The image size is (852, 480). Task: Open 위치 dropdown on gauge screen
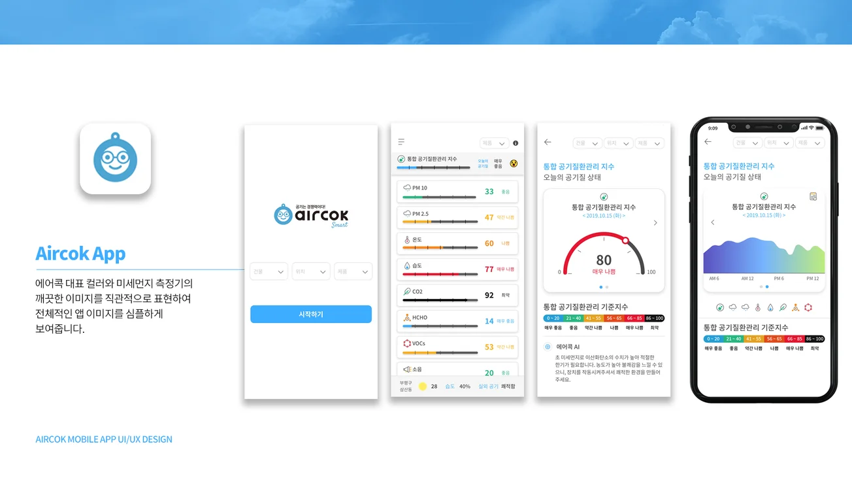pyautogui.click(x=618, y=143)
